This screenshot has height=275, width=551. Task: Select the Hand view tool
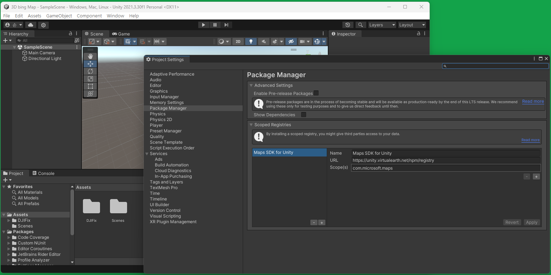pos(90,56)
